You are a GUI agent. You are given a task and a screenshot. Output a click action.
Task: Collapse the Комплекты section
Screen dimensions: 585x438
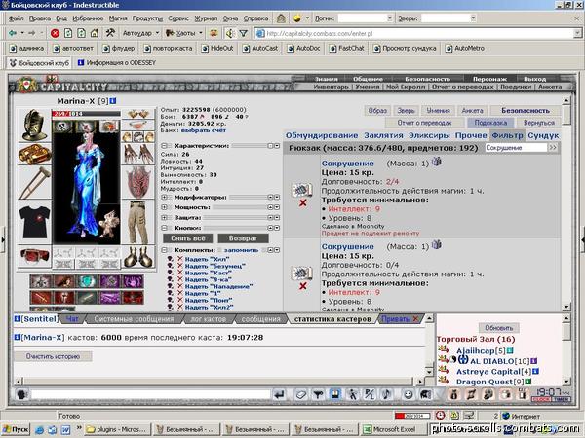tap(165, 250)
